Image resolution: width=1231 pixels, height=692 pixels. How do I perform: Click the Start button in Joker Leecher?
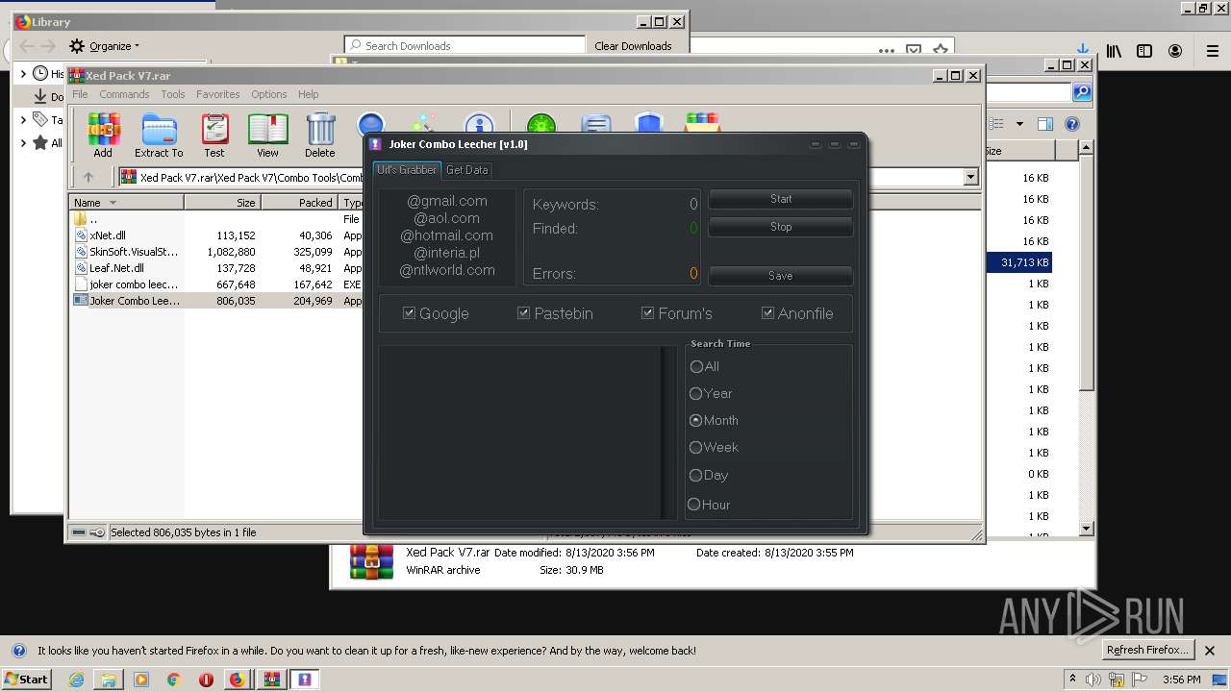(781, 199)
